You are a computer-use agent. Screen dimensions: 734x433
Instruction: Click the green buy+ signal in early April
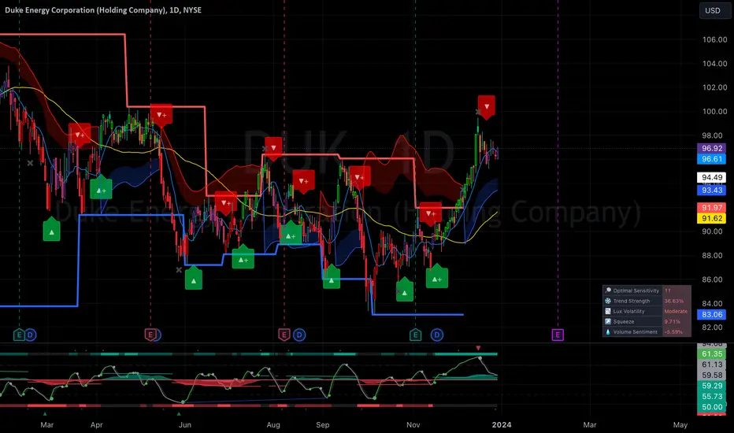[101, 189]
